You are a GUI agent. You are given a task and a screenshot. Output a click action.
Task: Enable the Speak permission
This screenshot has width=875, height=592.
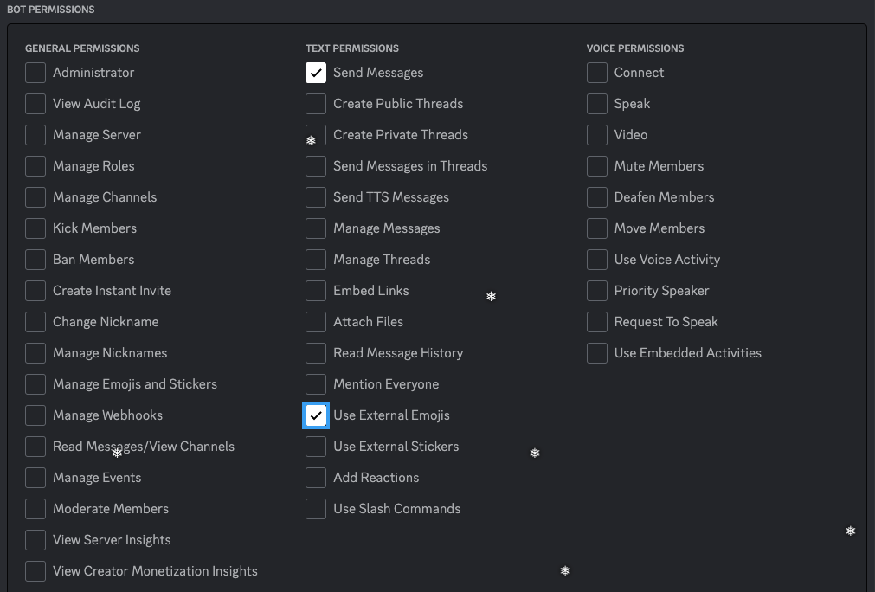click(x=596, y=104)
